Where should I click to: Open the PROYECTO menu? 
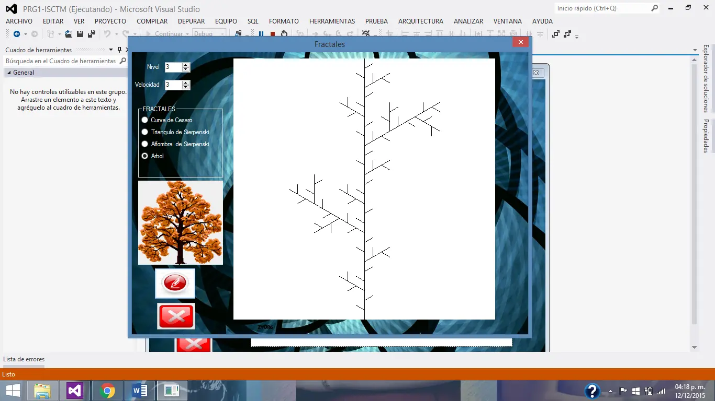coord(110,21)
